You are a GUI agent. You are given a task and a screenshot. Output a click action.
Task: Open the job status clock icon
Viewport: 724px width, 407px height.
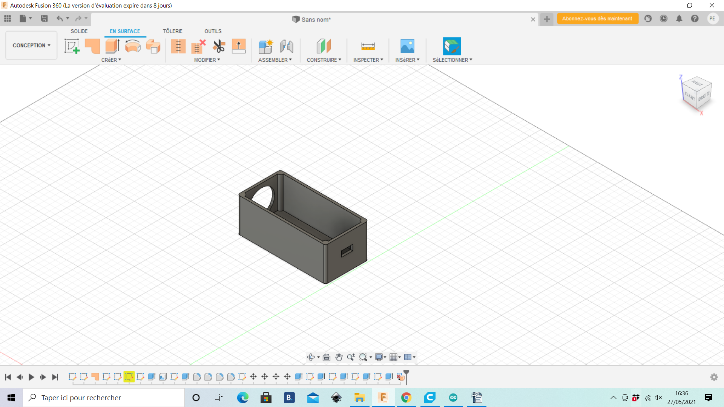point(664,18)
